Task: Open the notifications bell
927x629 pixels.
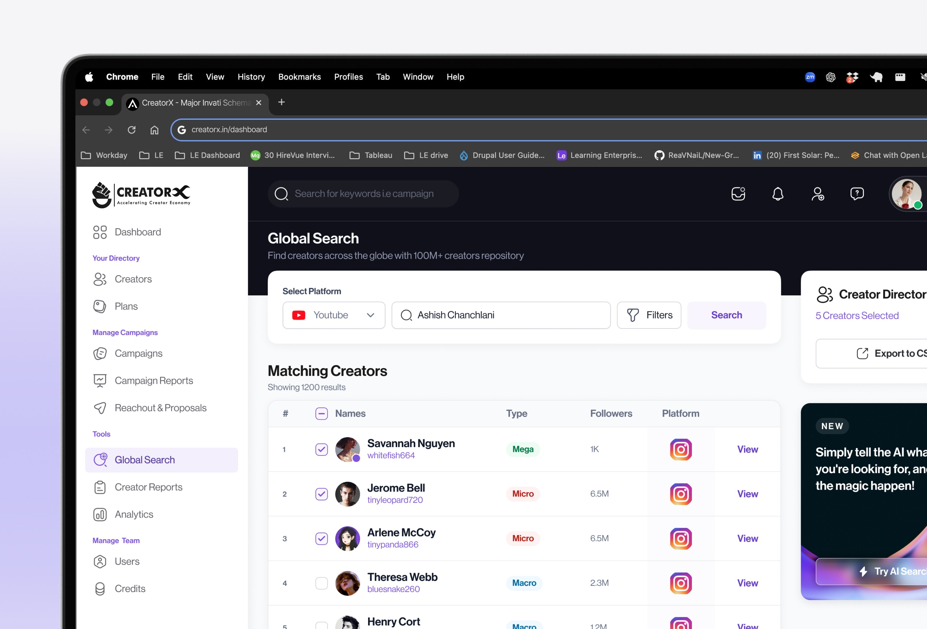Action: 777,194
